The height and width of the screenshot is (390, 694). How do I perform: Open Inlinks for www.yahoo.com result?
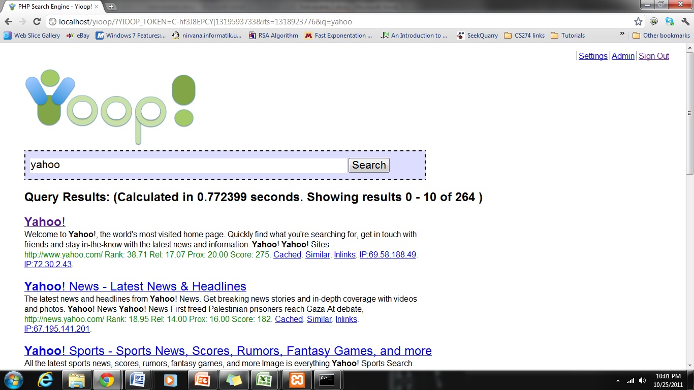tap(344, 254)
